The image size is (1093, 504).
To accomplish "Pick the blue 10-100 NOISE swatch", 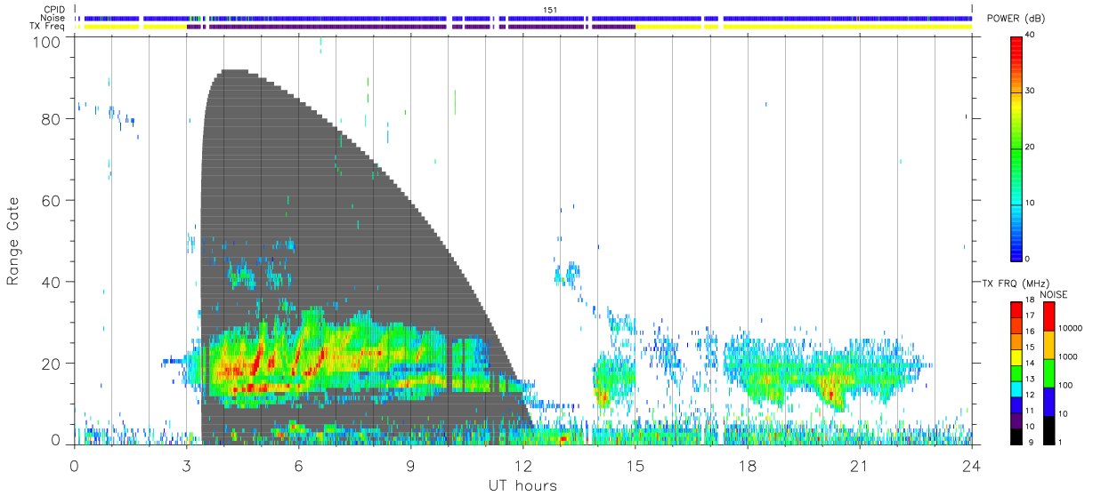I will click(x=1048, y=402).
